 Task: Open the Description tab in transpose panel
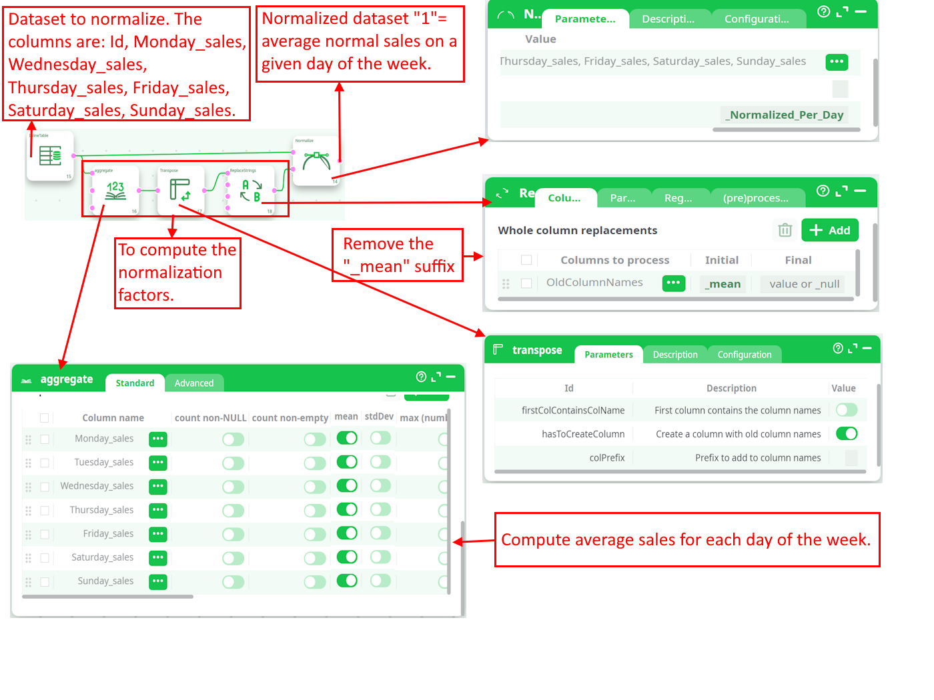[674, 355]
